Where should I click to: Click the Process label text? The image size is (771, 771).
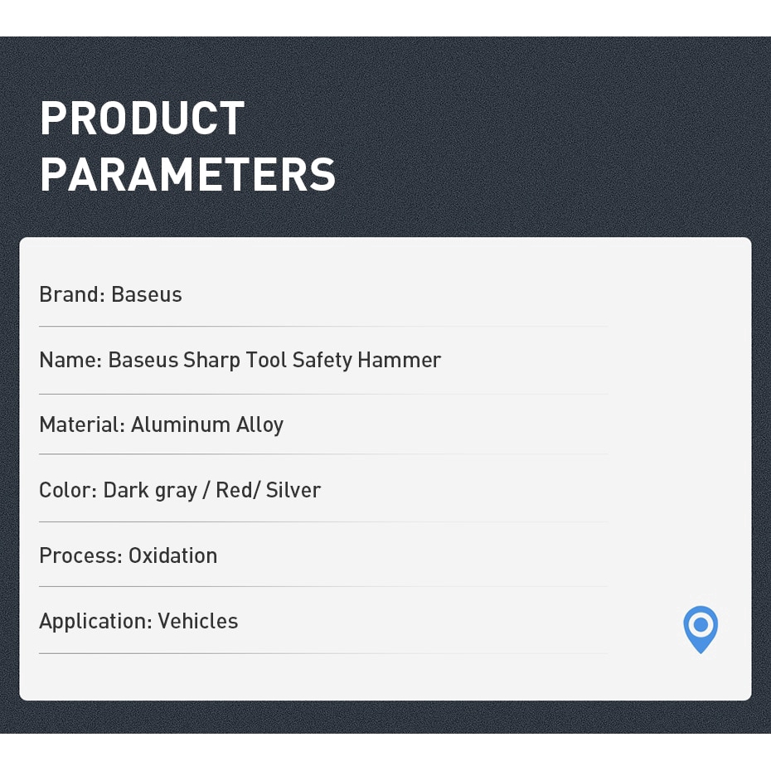coord(80,555)
